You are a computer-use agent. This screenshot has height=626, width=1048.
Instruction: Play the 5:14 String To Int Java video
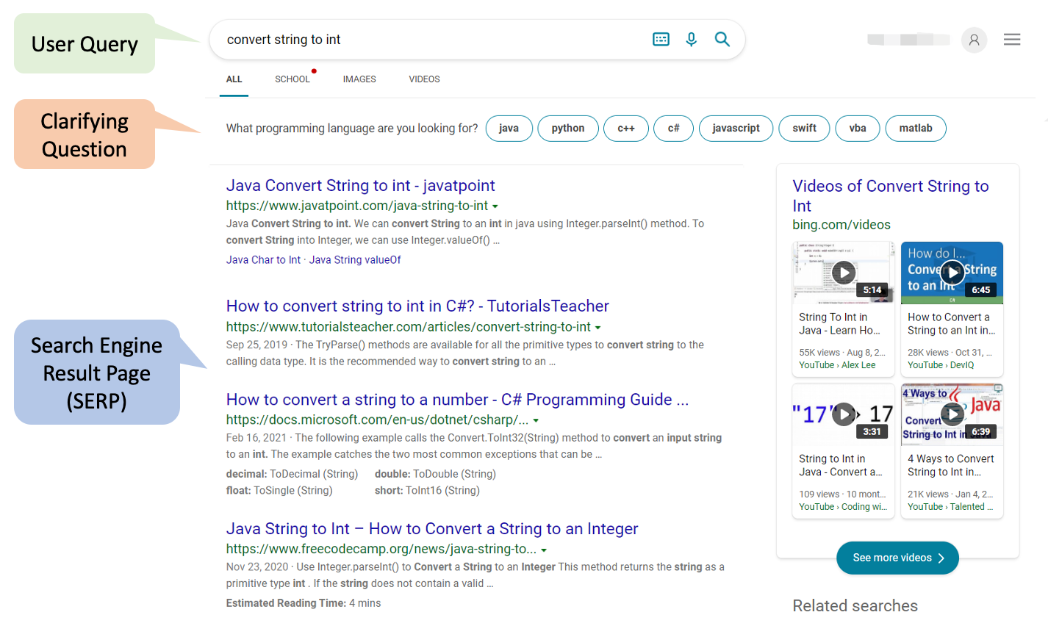click(844, 273)
